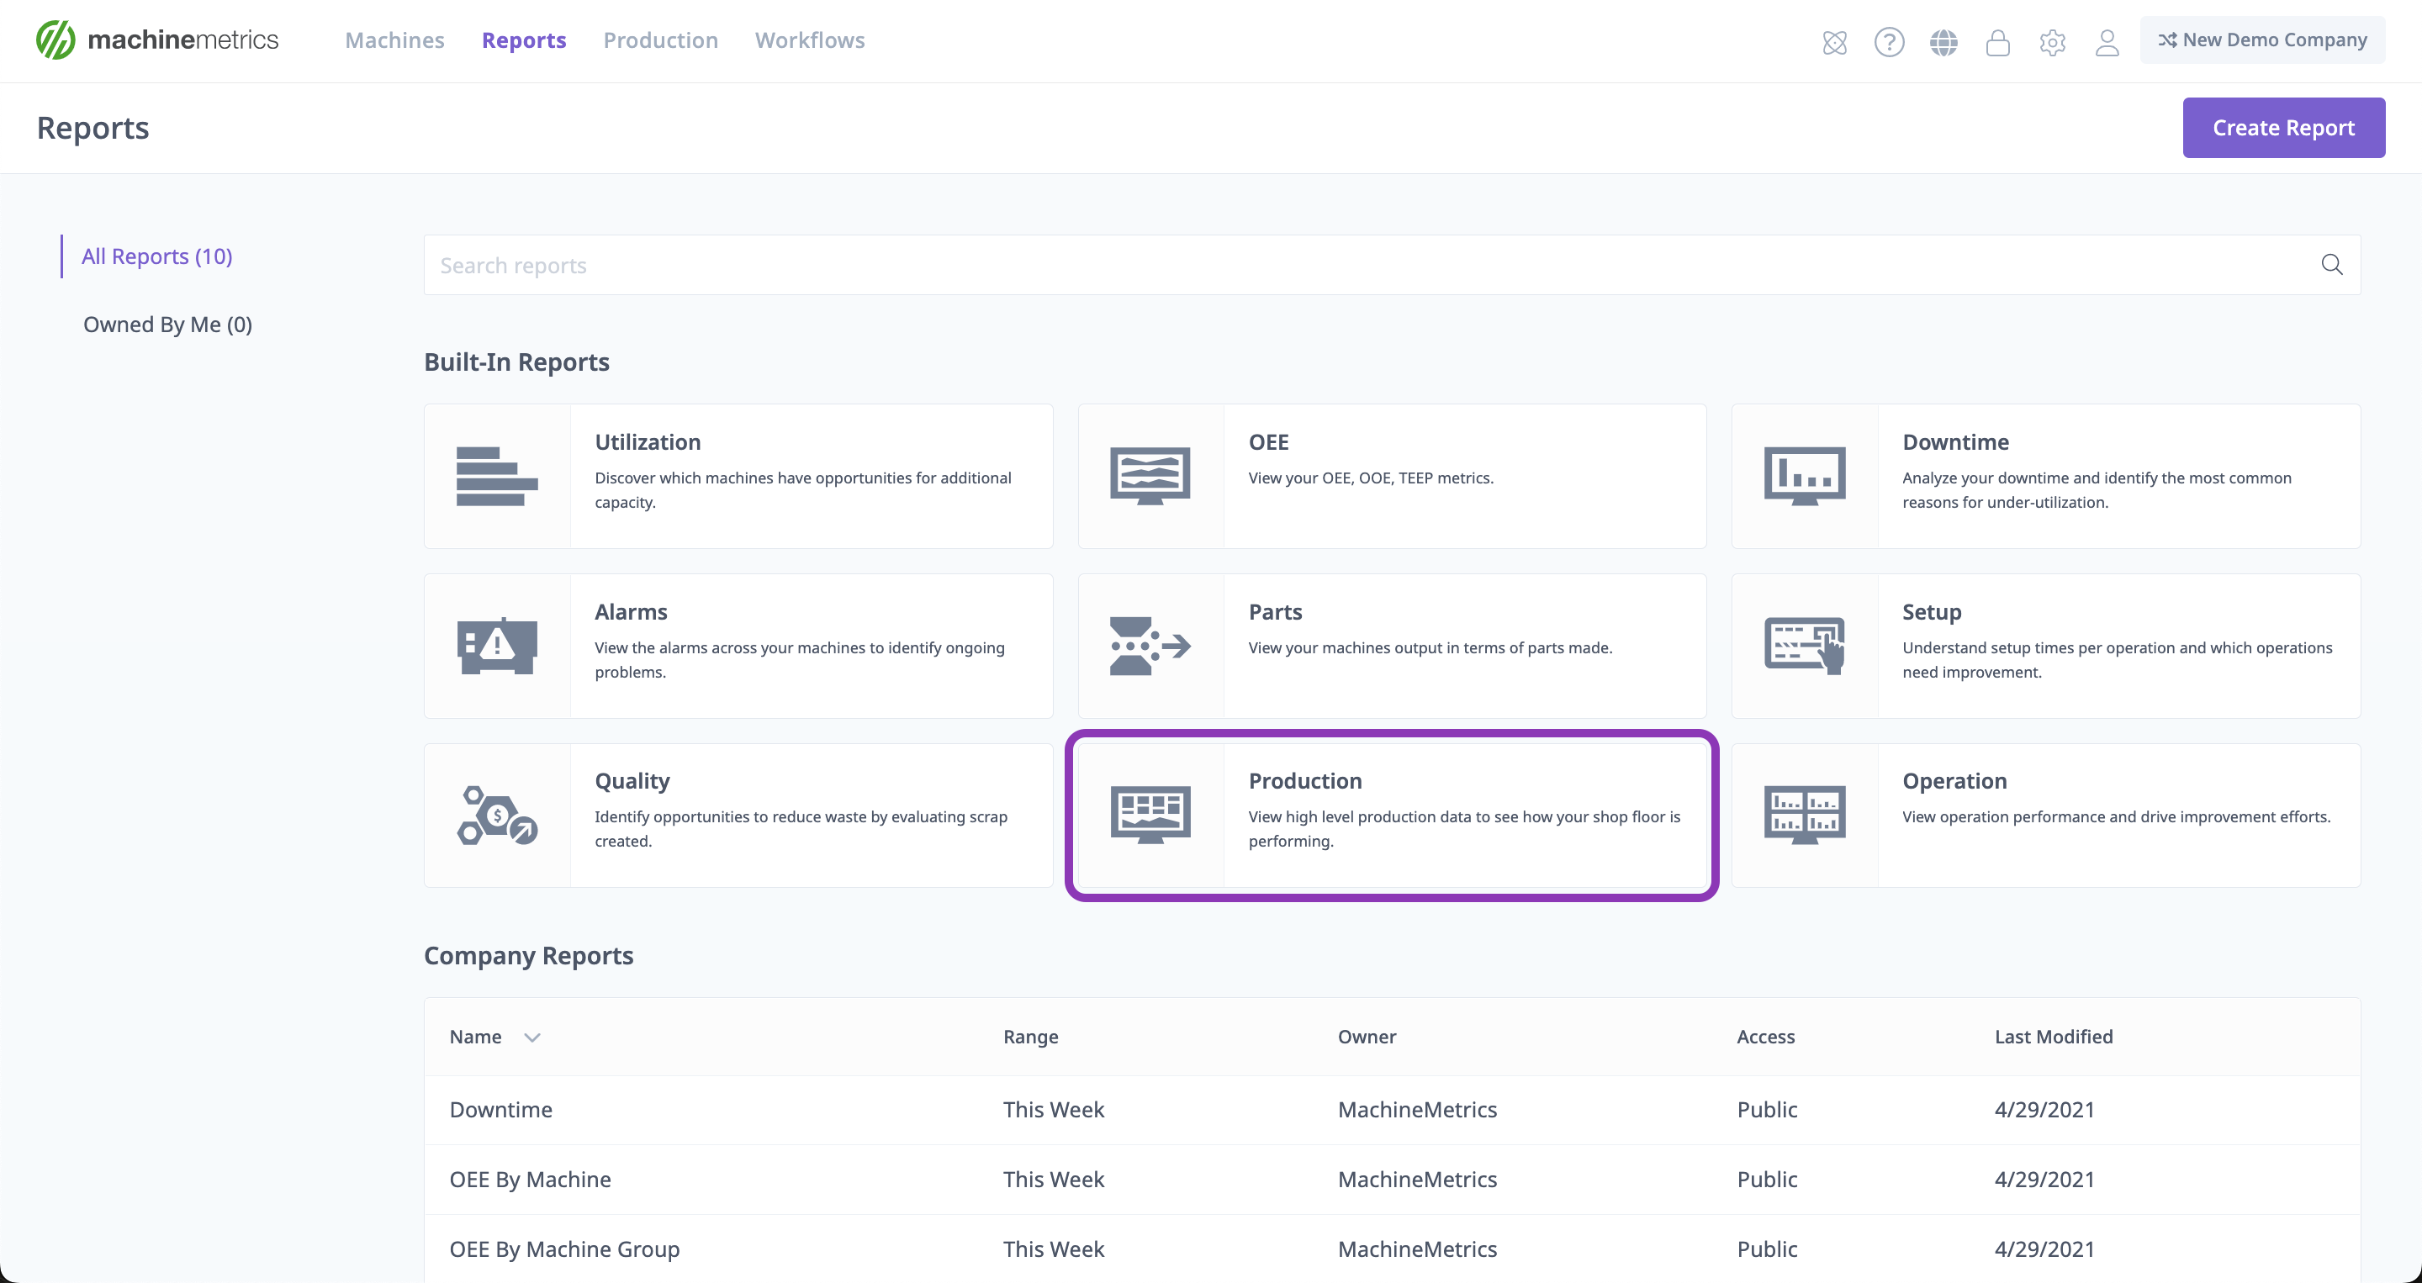Open the Quality report title
2422x1283 pixels.
632,781
